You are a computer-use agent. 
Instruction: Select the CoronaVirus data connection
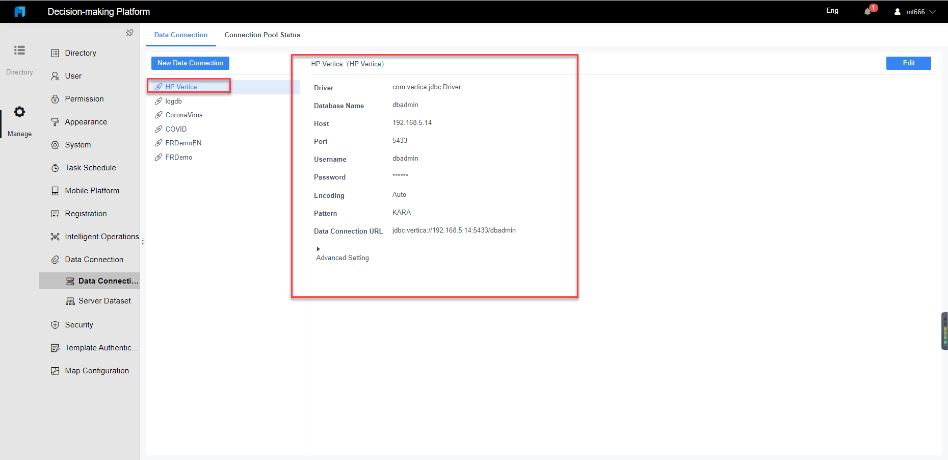coord(183,115)
